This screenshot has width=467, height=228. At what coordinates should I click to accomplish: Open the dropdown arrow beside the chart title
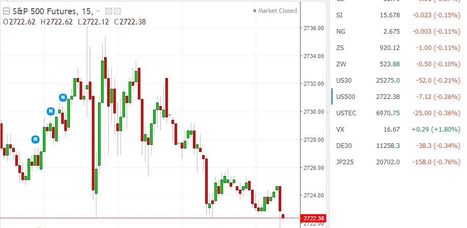pos(99,12)
